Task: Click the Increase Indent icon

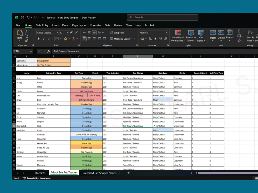Action: 105,39
